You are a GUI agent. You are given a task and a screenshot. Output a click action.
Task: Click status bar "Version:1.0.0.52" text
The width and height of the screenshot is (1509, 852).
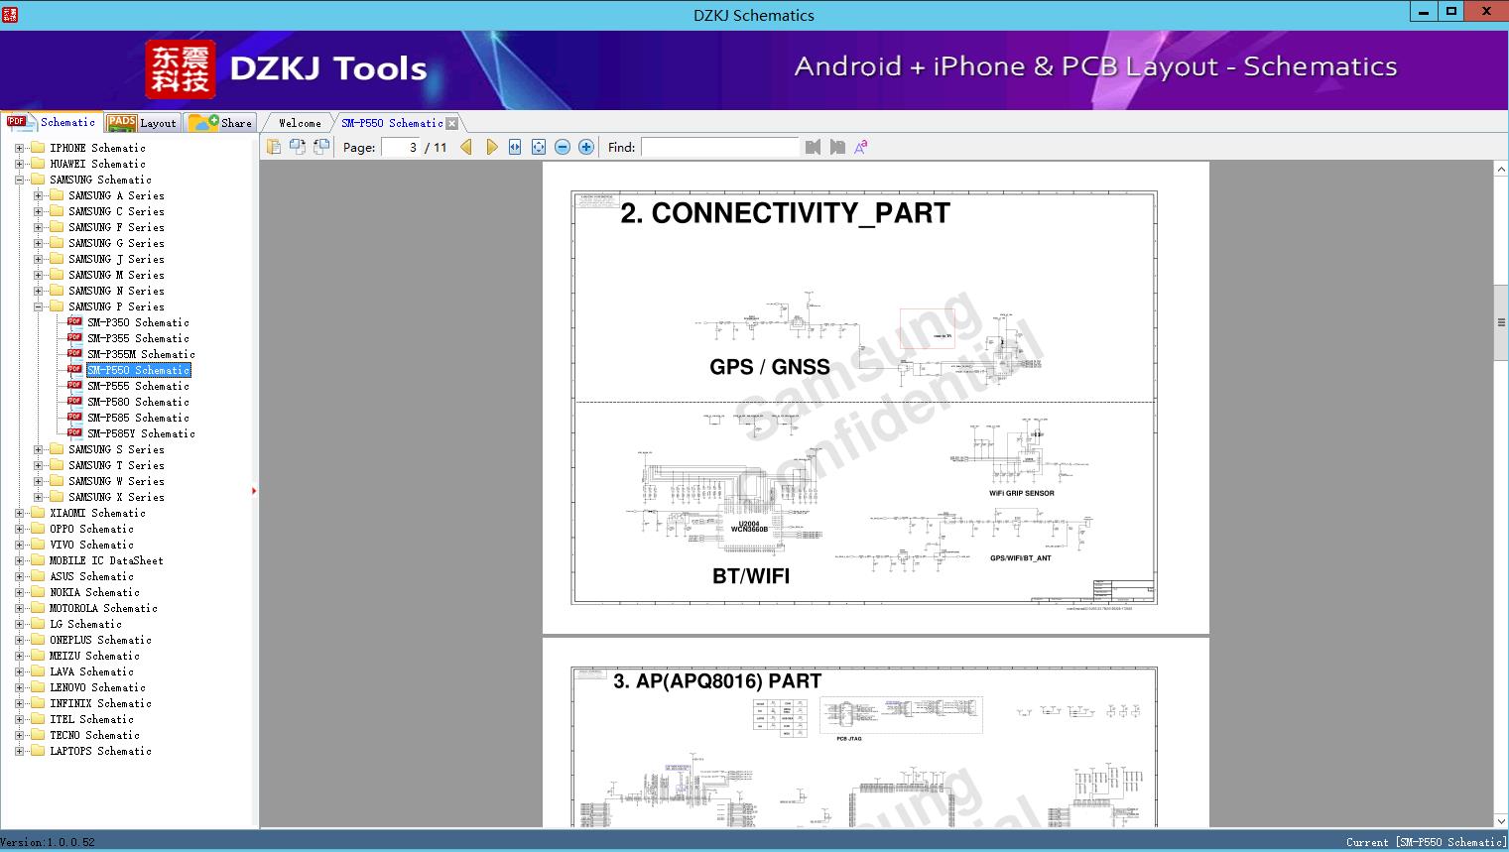click(x=48, y=842)
